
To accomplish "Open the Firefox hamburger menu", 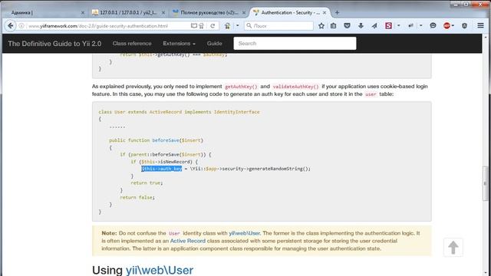I will click(481, 25).
